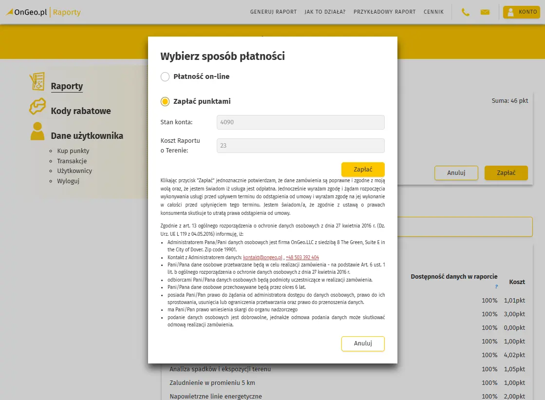The height and width of the screenshot is (400, 545).
Task: Click the +48 503 392 404 phone link
Action: click(x=302, y=257)
